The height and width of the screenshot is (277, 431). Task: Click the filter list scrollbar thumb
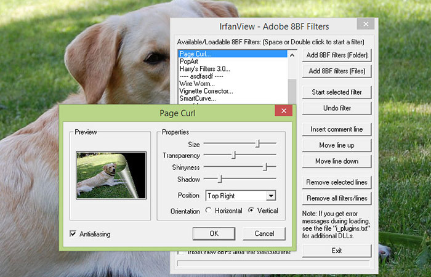point(292,92)
